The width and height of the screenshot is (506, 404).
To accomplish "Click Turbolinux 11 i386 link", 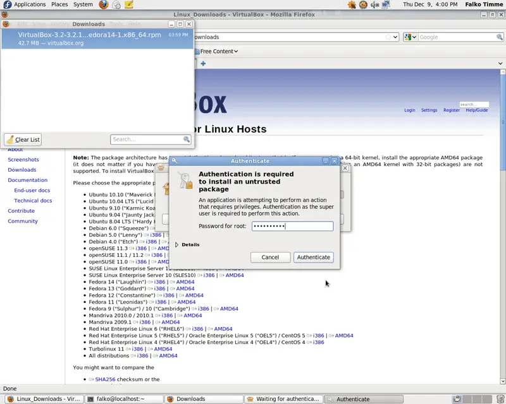I will click(137, 349).
